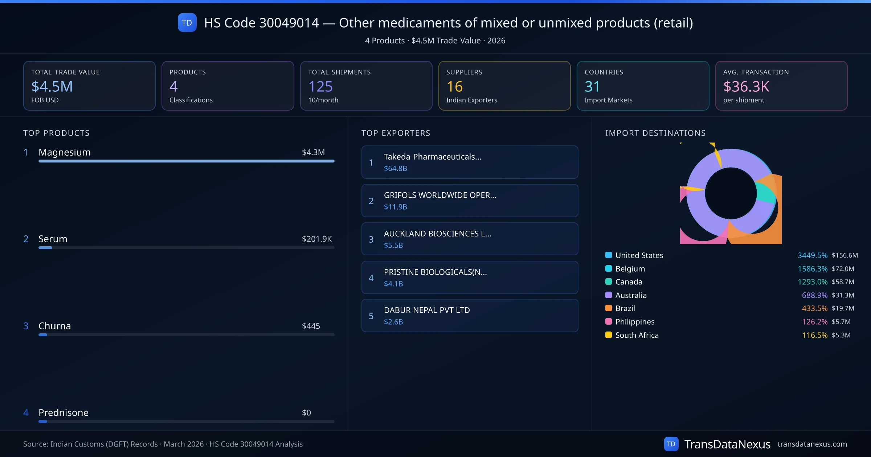Click the TD logo icon in header
This screenshot has height=457, width=871.
coord(187,22)
